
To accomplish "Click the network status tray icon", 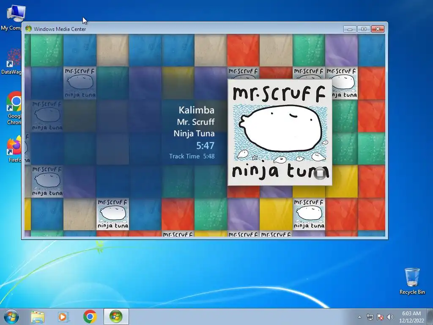I will pyautogui.click(x=370, y=317).
